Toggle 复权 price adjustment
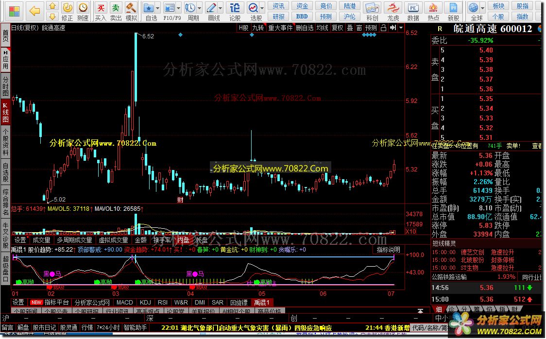 [x=337, y=28]
